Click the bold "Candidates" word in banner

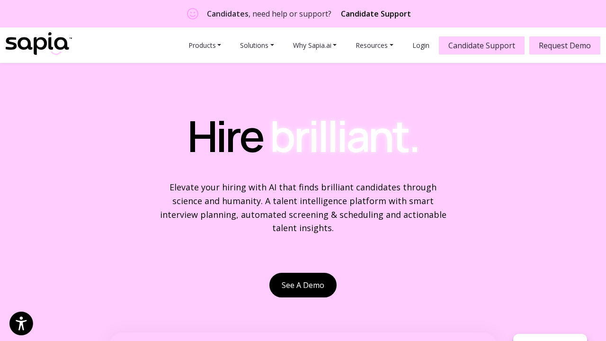pyautogui.click(x=227, y=14)
